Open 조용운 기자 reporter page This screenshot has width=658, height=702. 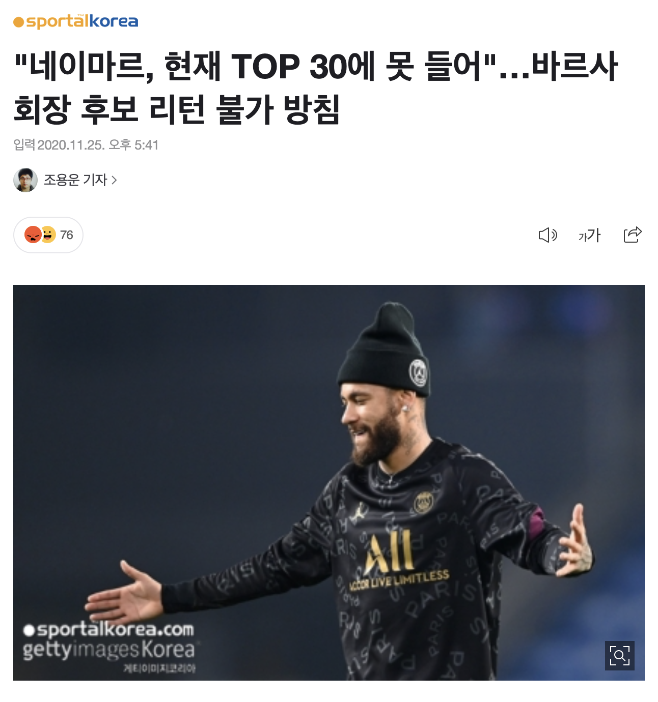click(x=75, y=180)
